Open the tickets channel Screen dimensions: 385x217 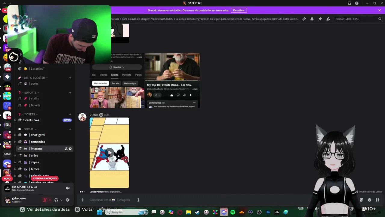45,105
